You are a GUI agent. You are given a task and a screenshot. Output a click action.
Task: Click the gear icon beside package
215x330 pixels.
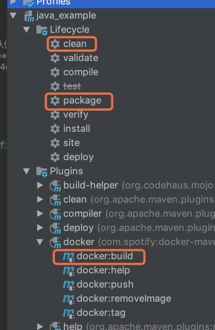55,101
